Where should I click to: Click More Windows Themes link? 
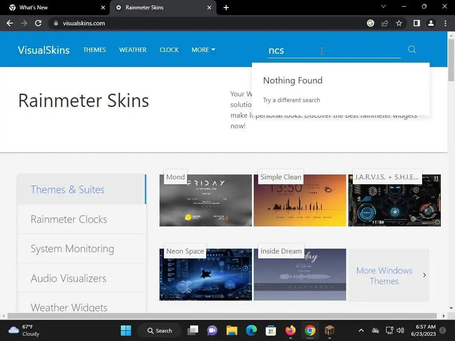coord(384,276)
